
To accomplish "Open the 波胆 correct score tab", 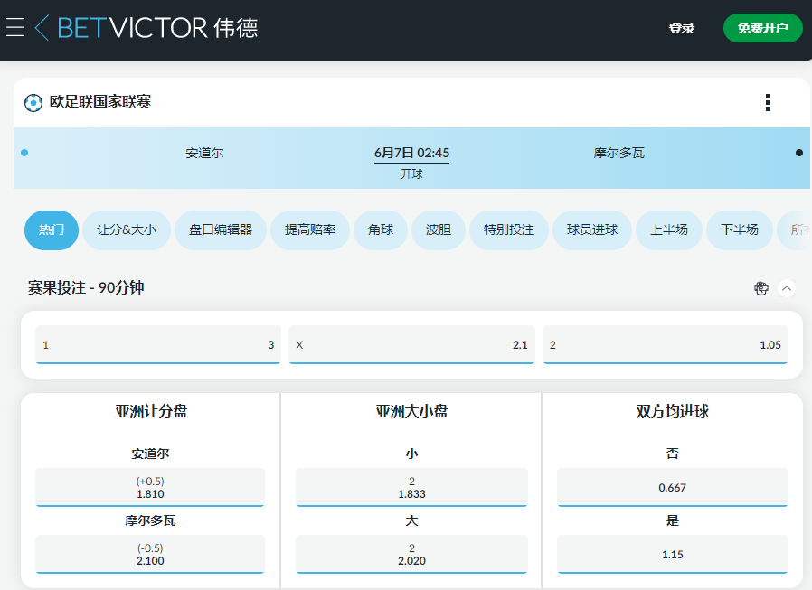I will tap(439, 230).
